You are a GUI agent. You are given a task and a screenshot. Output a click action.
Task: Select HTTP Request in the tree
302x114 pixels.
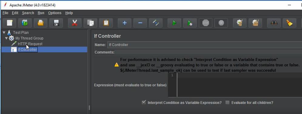pyautogui.click(x=30, y=44)
